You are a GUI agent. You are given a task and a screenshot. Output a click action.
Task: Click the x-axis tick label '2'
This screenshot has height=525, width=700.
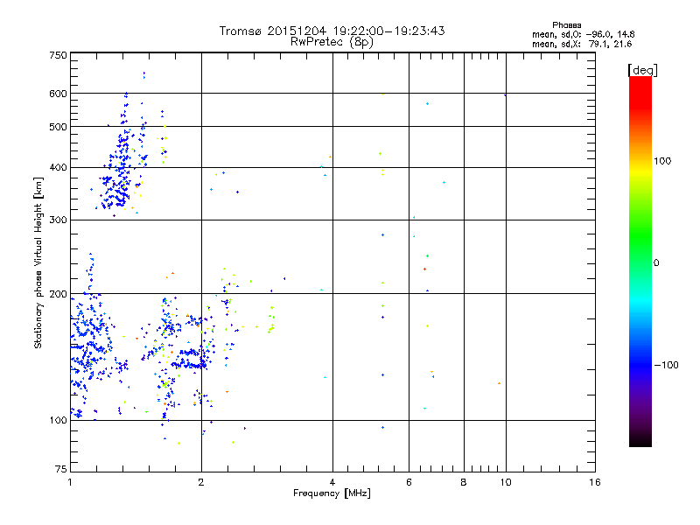tap(201, 482)
